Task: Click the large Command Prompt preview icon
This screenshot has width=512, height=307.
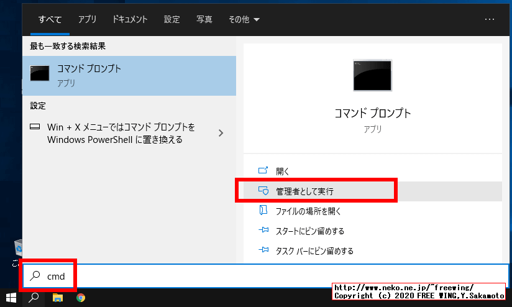Action: tap(373, 75)
